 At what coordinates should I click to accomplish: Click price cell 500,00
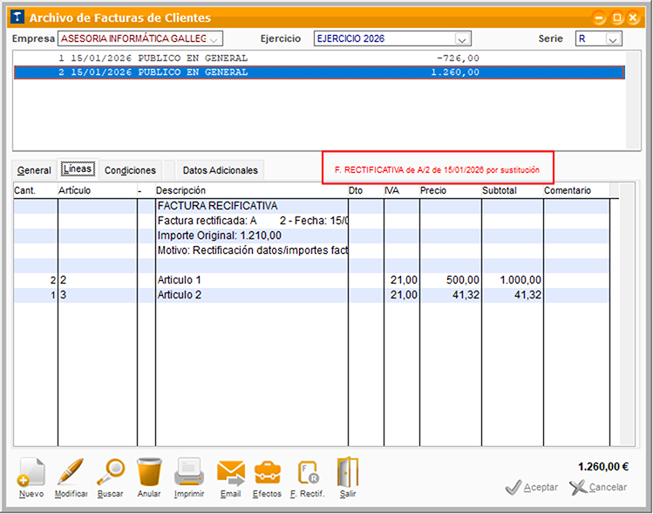click(x=451, y=280)
